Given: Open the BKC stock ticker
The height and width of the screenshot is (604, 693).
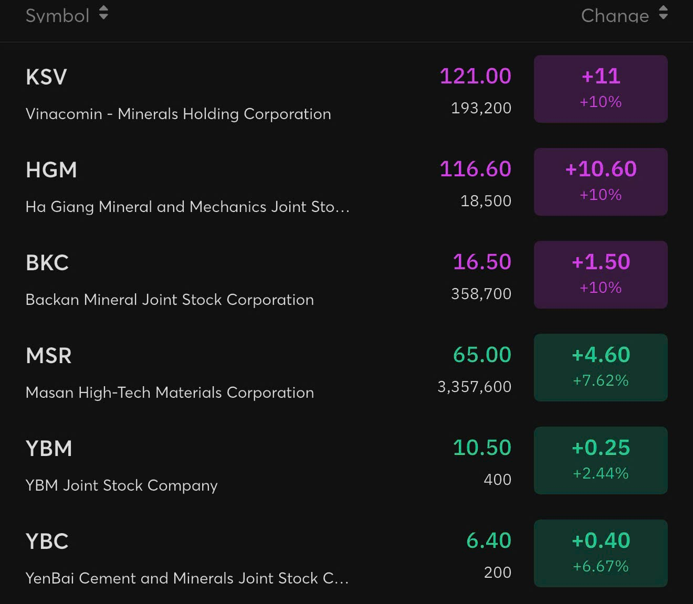Looking at the screenshot, I should tap(47, 263).
